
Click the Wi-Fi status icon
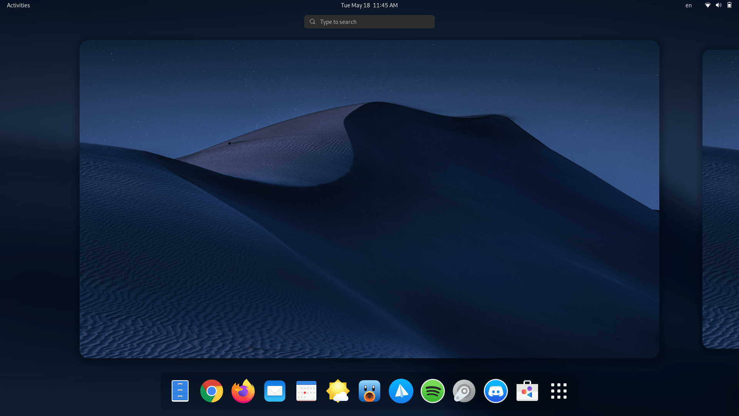click(707, 5)
